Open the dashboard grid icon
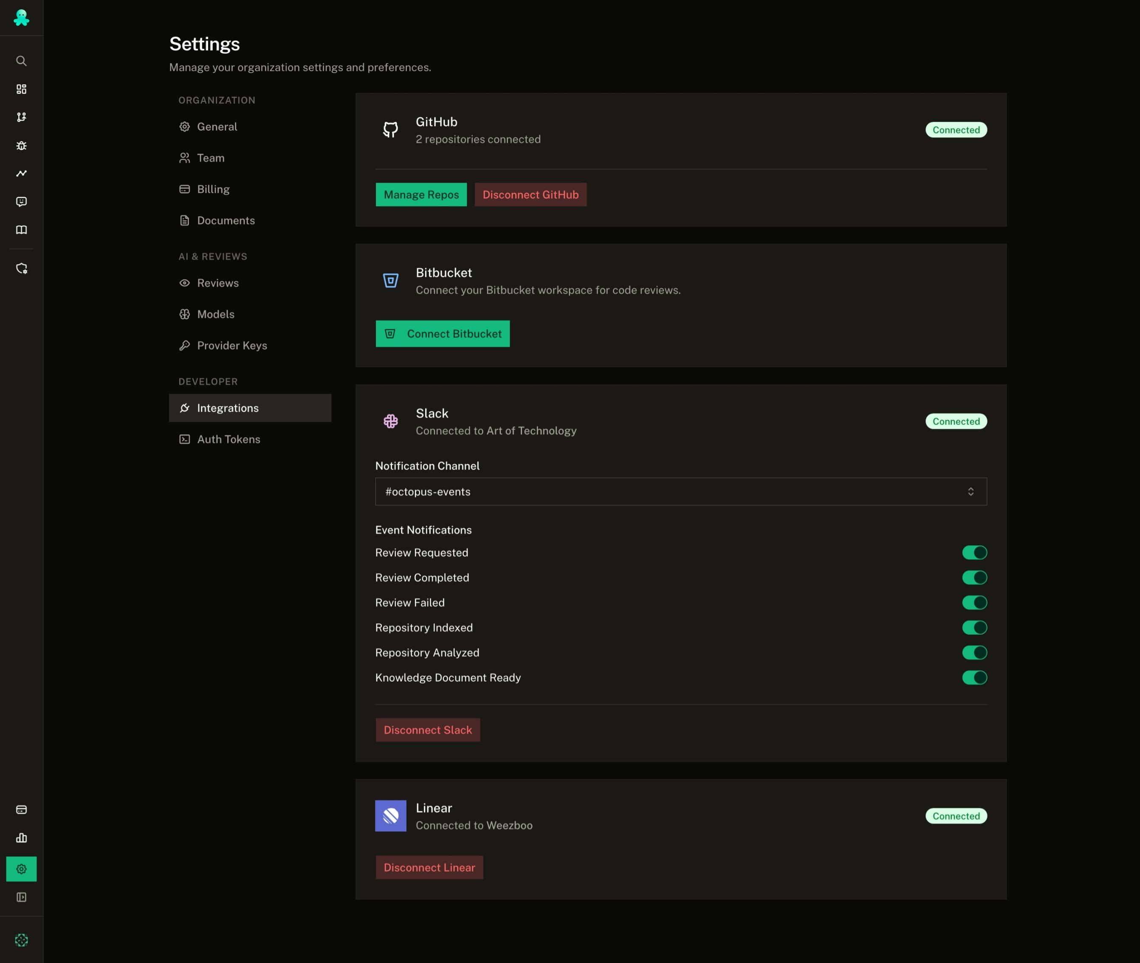1140x963 pixels. 21,89
